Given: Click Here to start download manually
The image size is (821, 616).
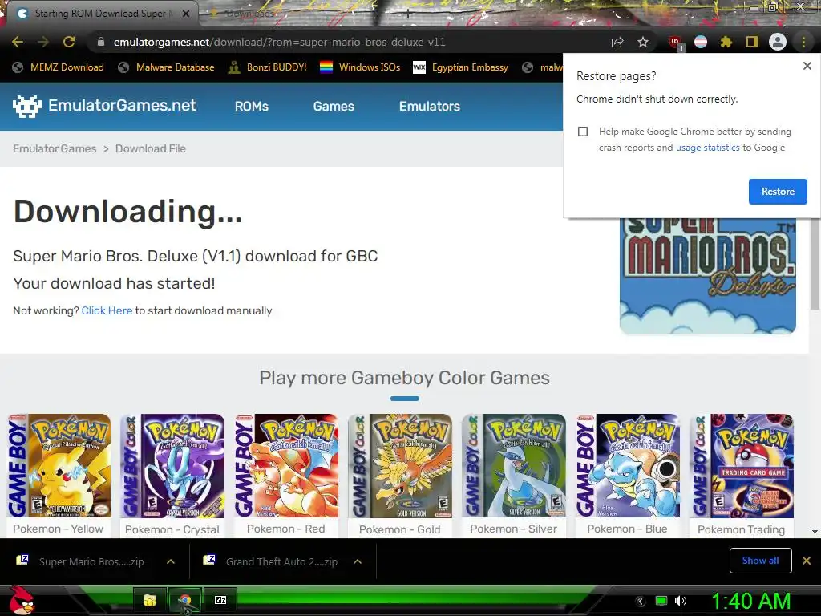Looking at the screenshot, I should (x=107, y=310).
